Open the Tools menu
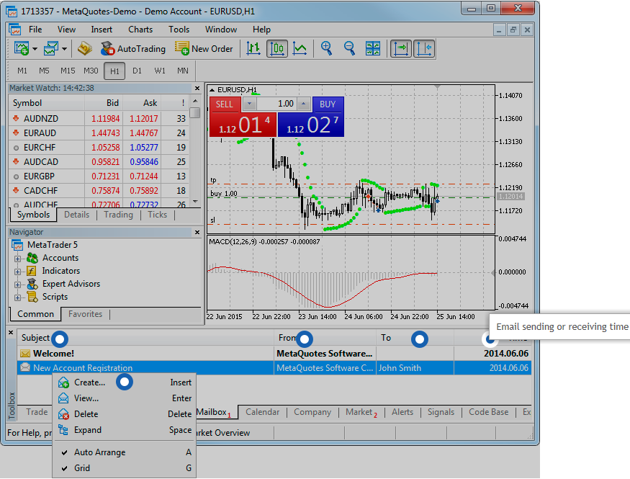630x479 pixels. pyautogui.click(x=179, y=30)
